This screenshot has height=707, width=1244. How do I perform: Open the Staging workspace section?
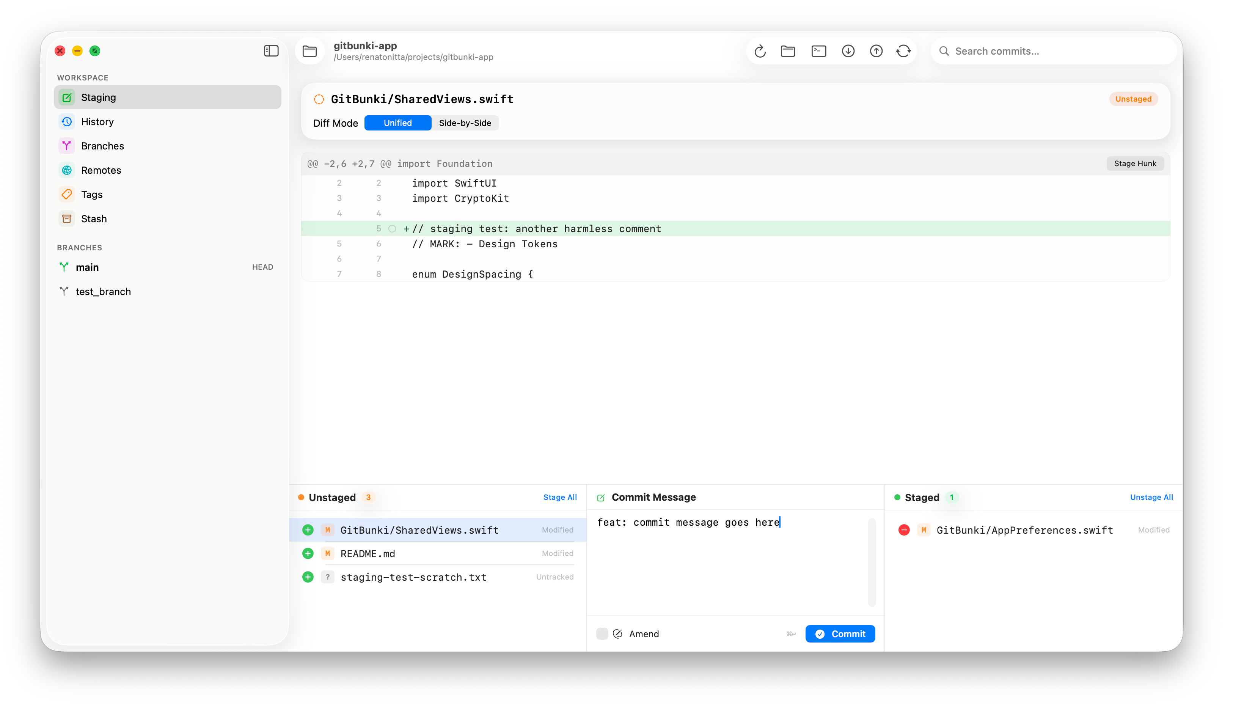click(x=168, y=97)
